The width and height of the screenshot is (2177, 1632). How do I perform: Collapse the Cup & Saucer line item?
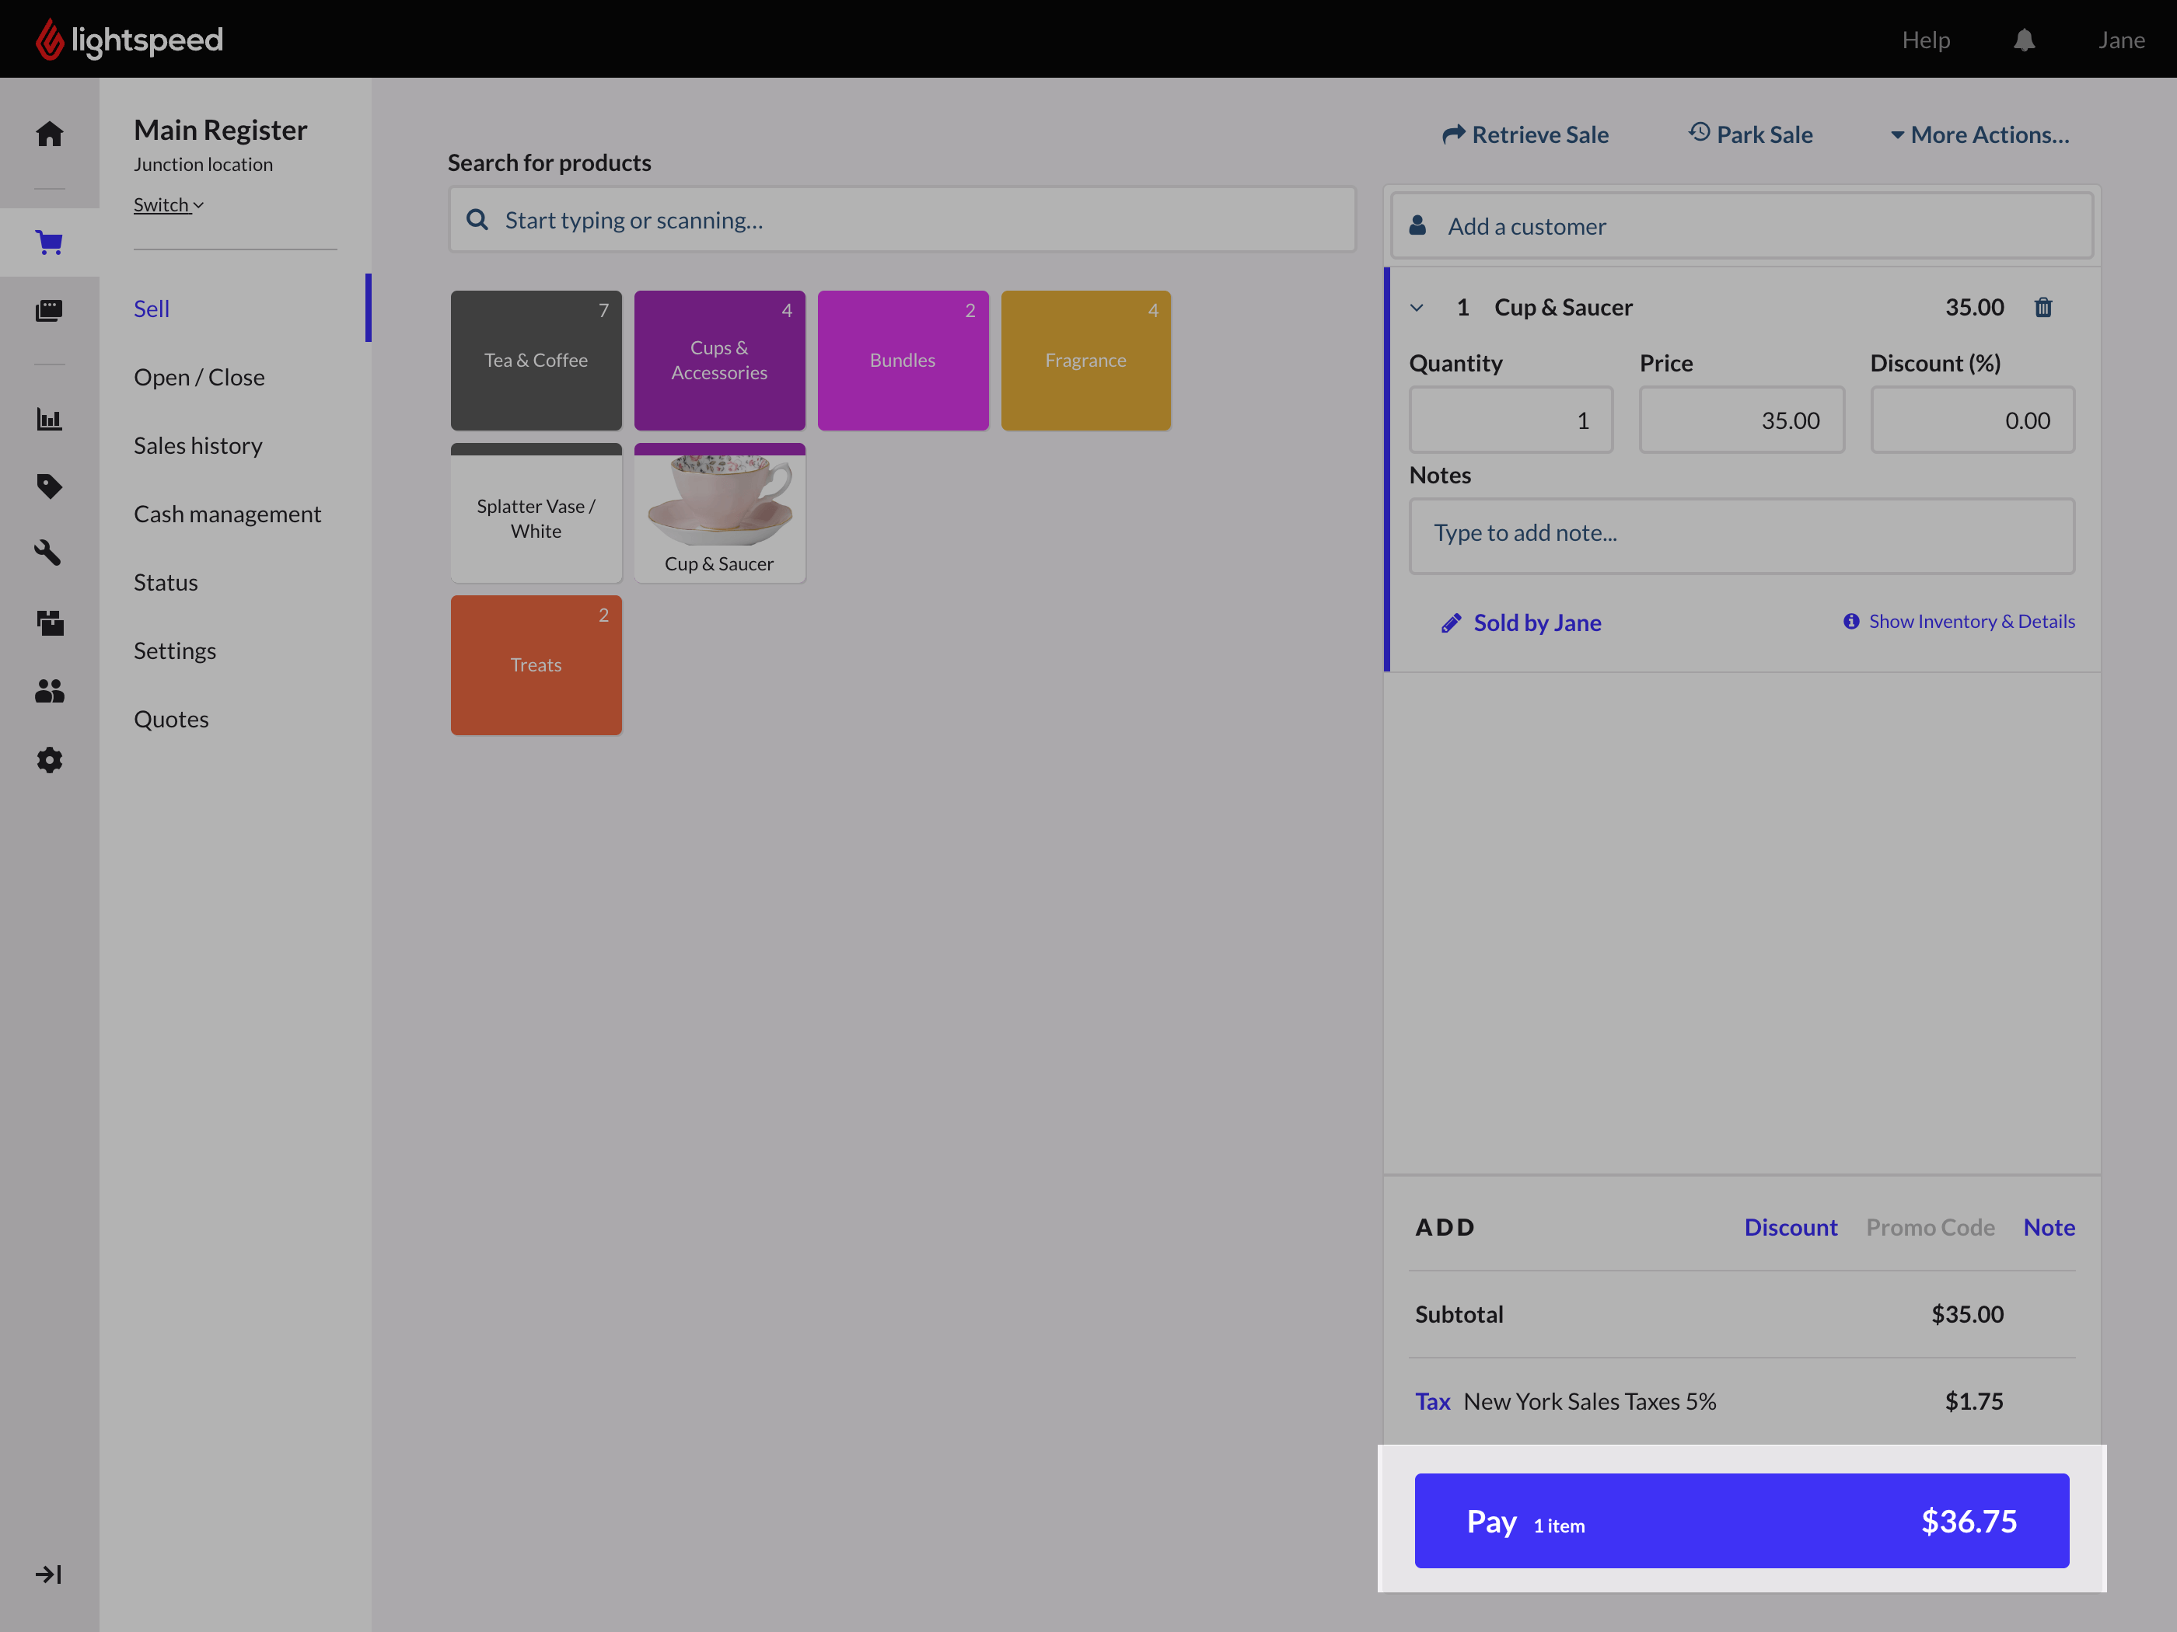click(x=1417, y=308)
